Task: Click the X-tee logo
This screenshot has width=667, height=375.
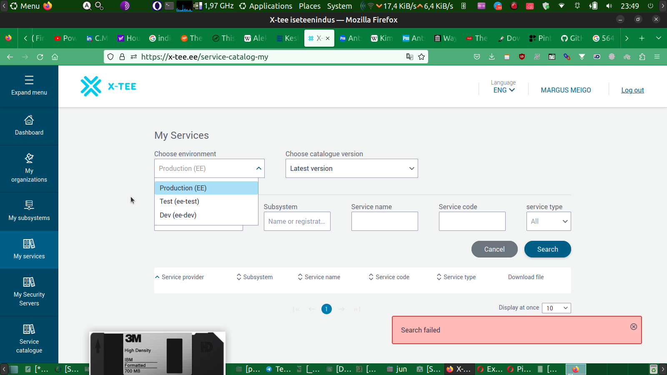Action: click(108, 86)
